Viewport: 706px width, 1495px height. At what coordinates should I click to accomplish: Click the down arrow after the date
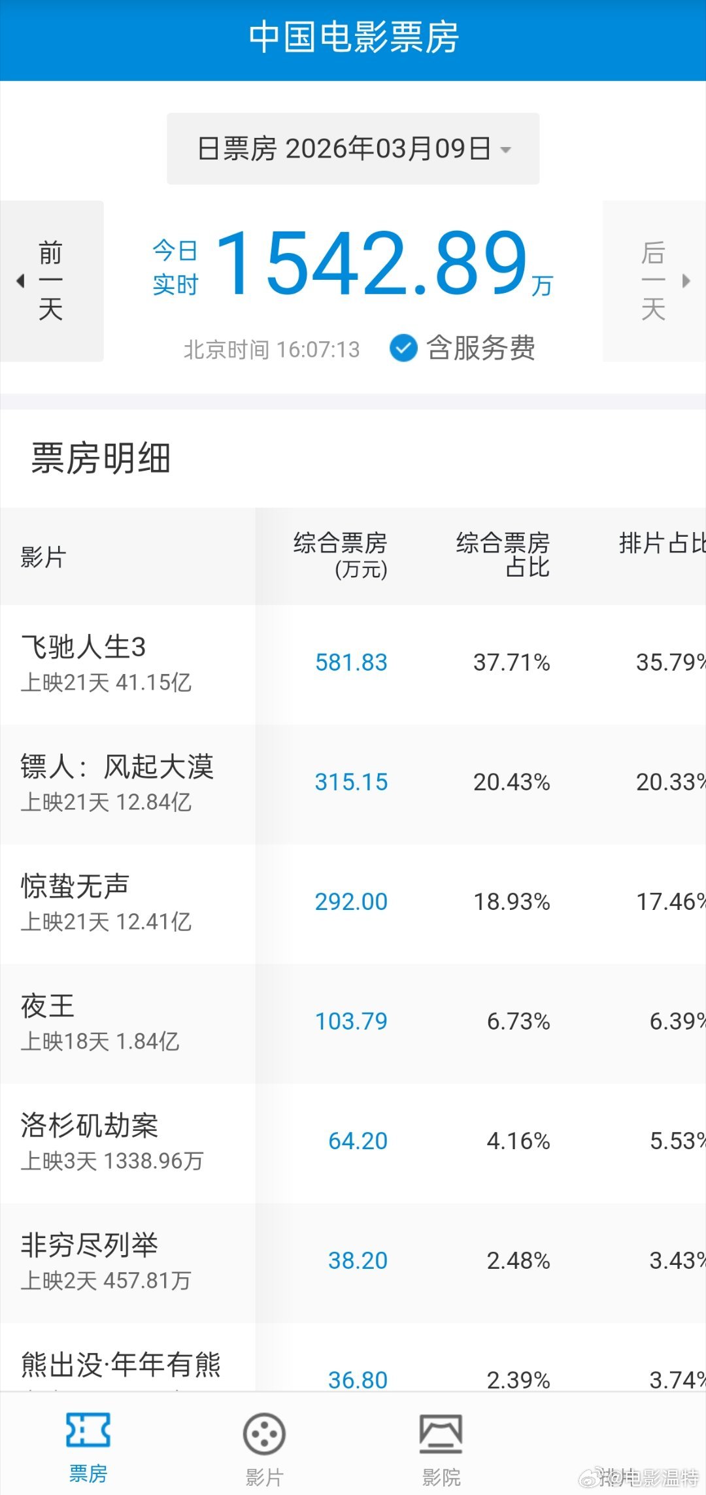[507, 151]
